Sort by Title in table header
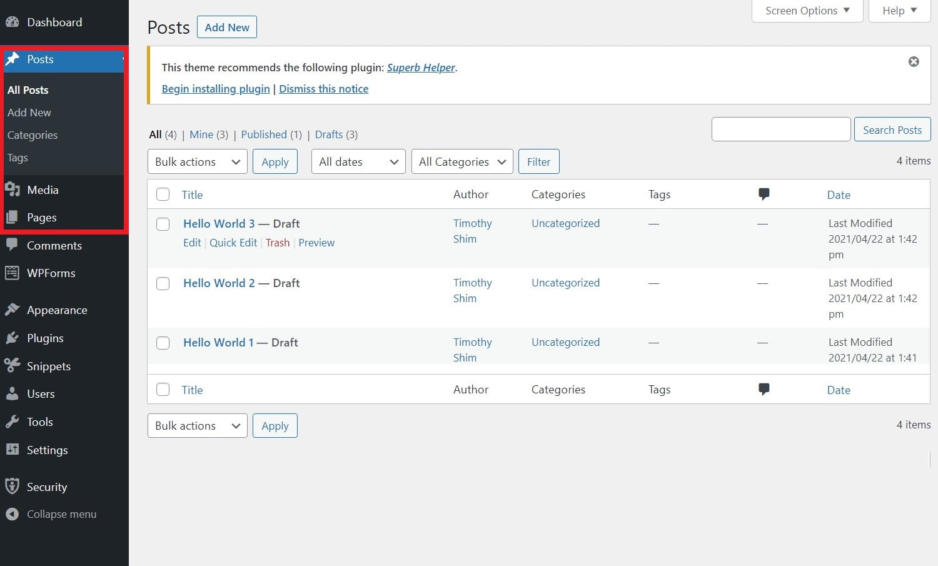Screen dimensions: 938x566 point(192,195)
